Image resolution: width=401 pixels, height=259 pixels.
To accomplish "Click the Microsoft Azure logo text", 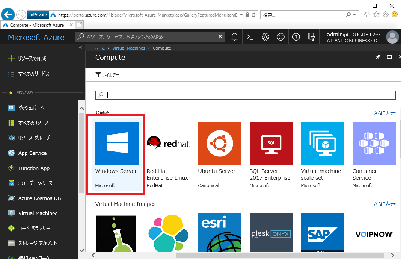I will (x=36, y=37).
